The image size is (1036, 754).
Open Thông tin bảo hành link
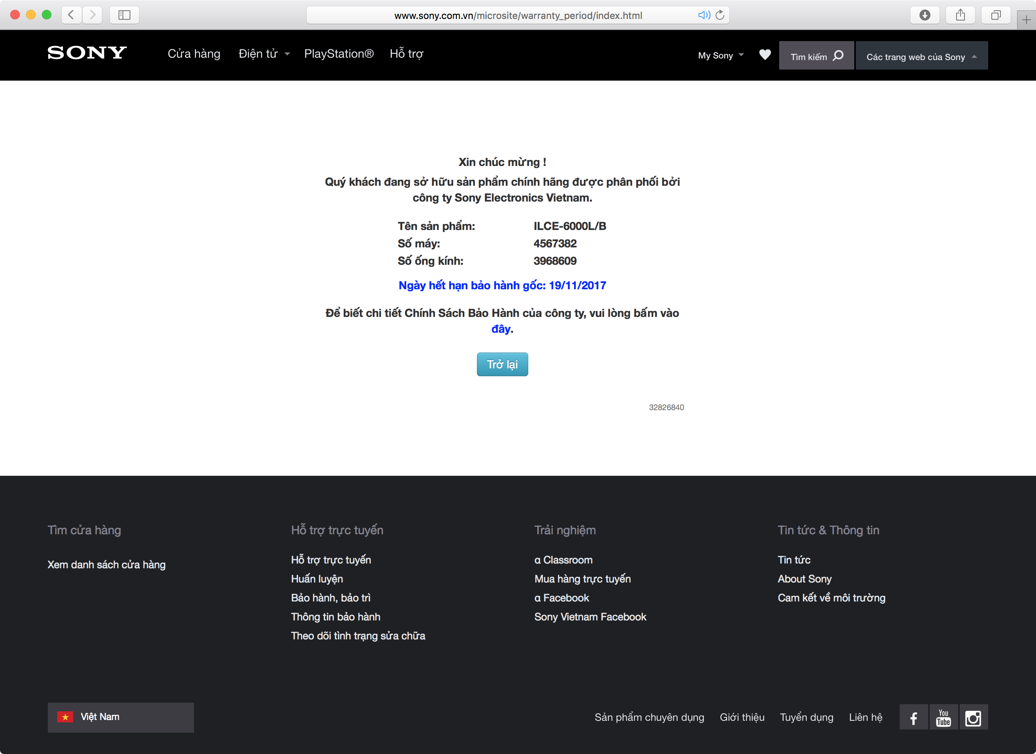click(x=336, y=617)
